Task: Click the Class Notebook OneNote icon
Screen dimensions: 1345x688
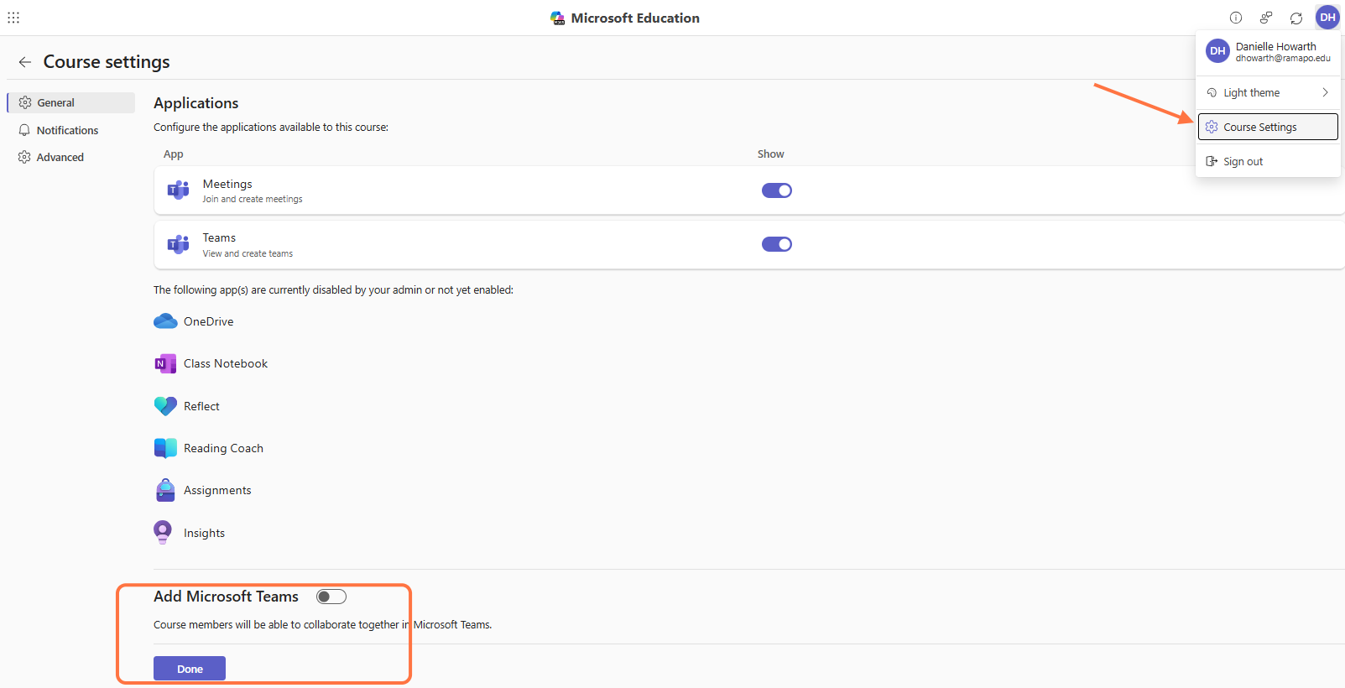Action: click(x=165, y=363)
